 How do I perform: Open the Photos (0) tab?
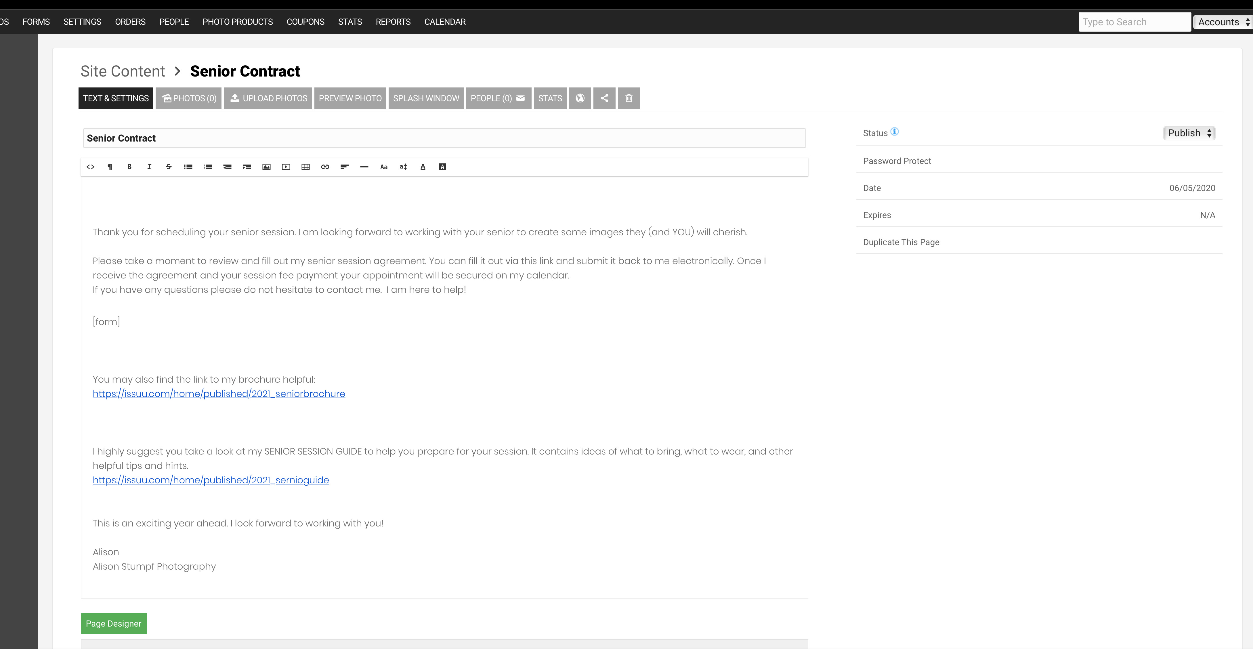(189, 98)
